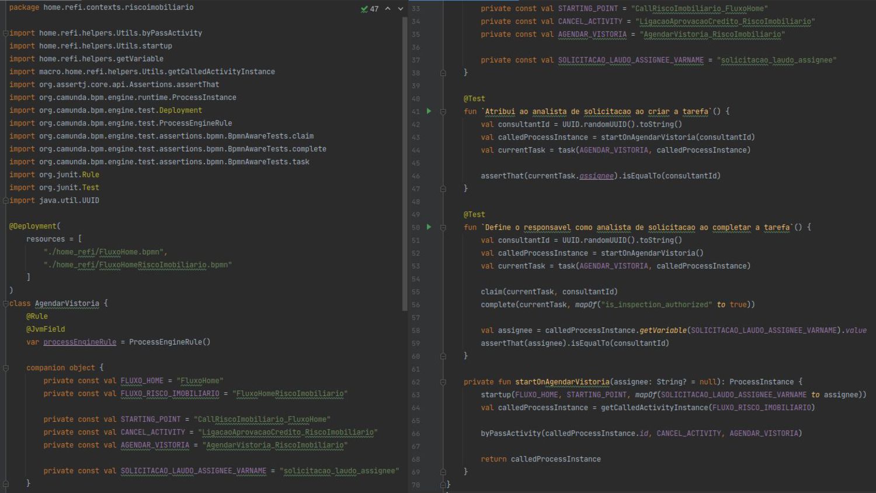
Task: Click the @Deployment annotation
Action: click(x=33, y=226)
